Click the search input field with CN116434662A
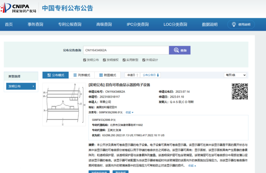This screenshot has width=266, height=173. (126, 50)
